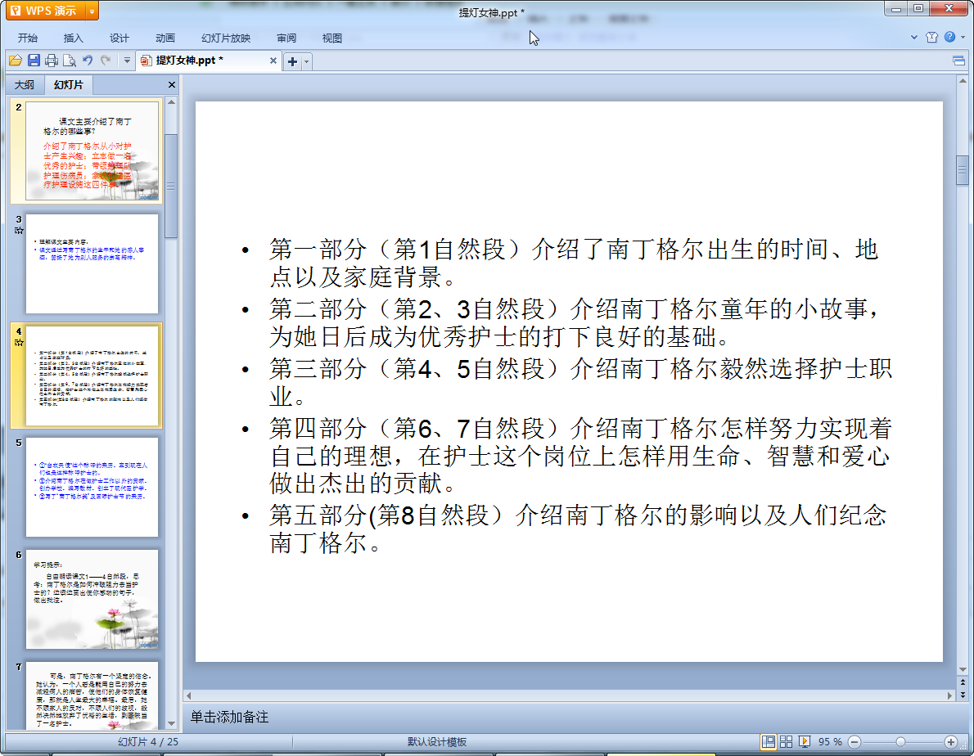Viewport: 974px width, 756px height.
Task: Click the Print icon in quick toolbar
Action: (x=52, y=61)
